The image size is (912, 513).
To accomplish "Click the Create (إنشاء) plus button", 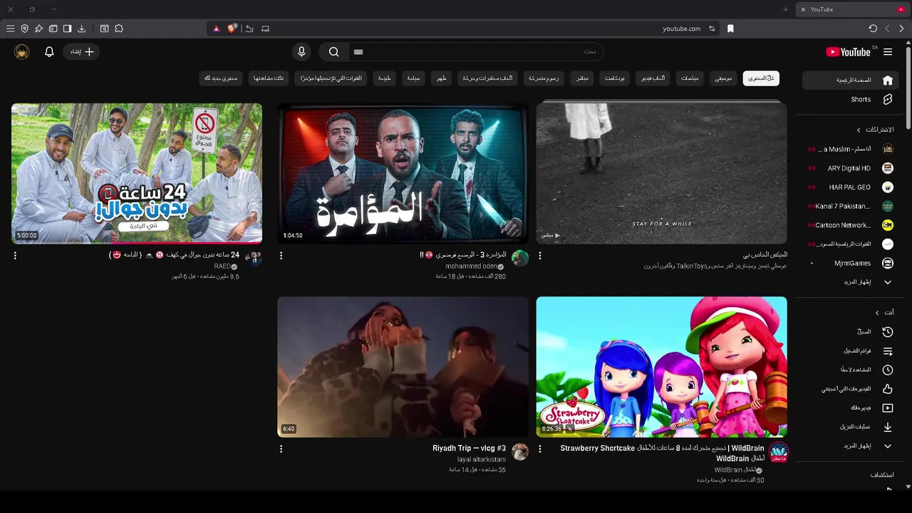I will click(81, 52).
